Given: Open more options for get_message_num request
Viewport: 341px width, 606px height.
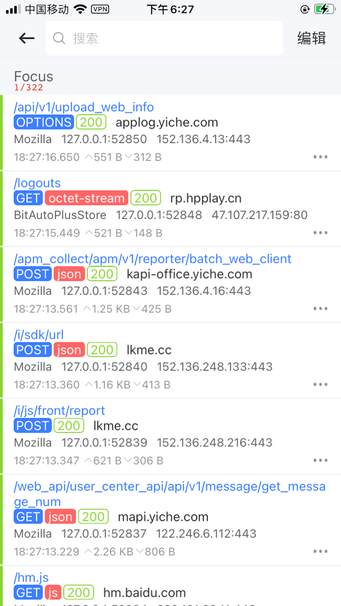Looking at the screenshot, I should pos(321,551).
